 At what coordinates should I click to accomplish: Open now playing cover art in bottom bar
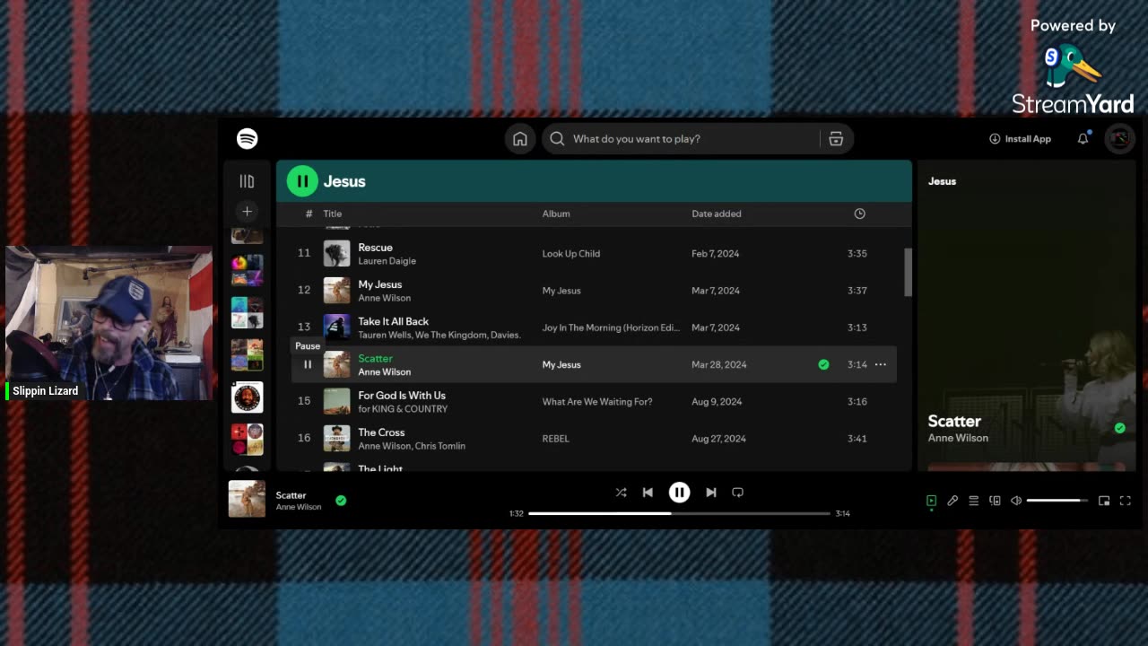[247, 500]
